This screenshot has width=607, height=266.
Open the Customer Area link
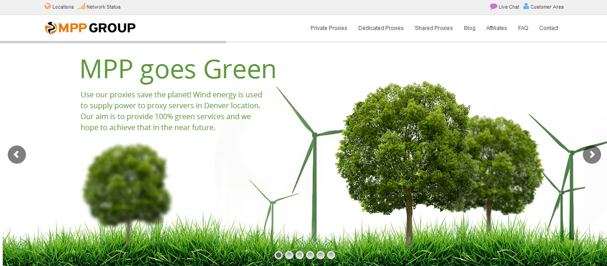click(547, 7)
